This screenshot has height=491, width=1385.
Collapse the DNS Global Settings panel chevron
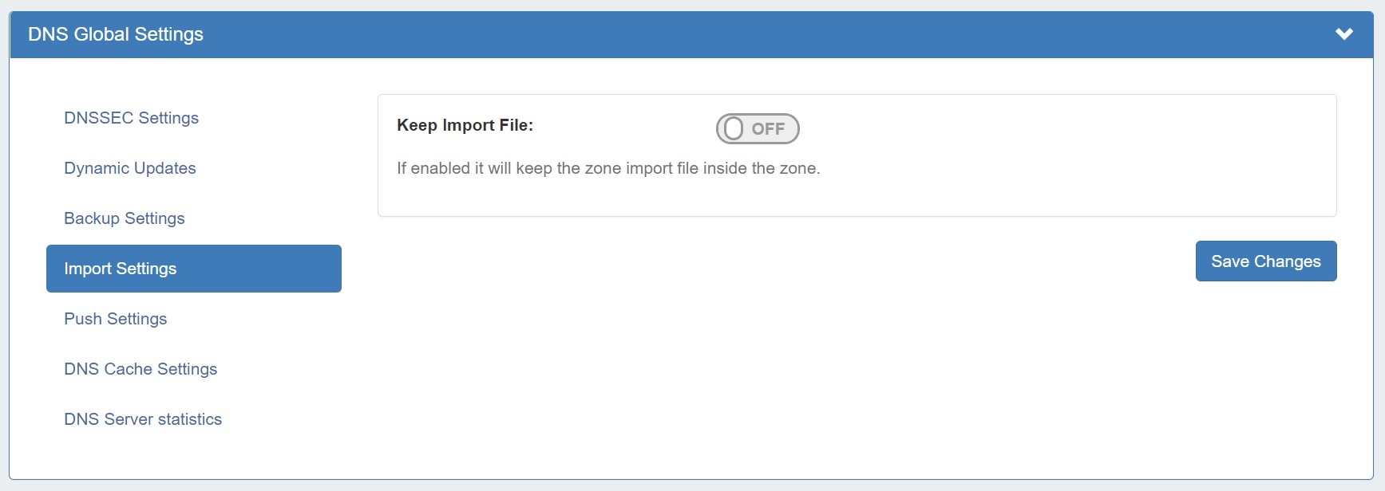click(x=1344, y=34)
